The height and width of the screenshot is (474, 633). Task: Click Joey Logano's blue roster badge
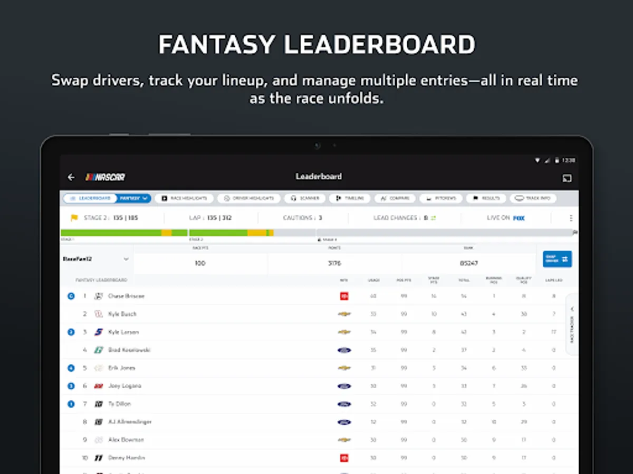click(x=71, y=386)
